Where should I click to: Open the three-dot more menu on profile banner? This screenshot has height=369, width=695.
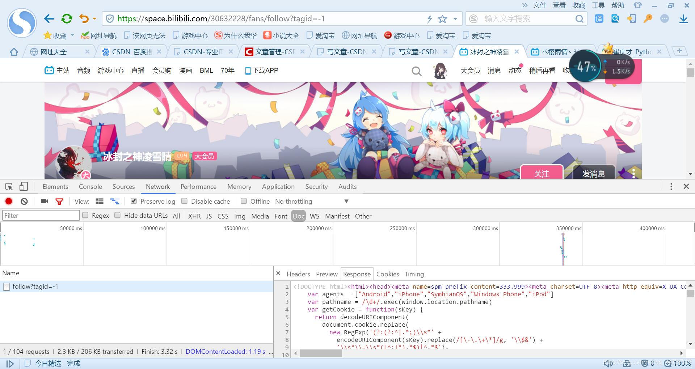[x=633, y=174]
